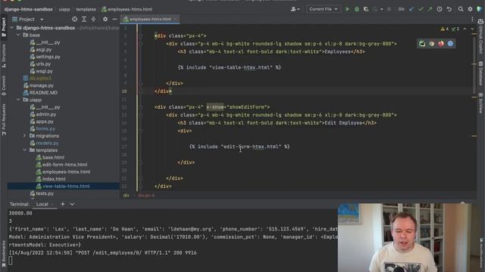The image size is (485, 272).
Task: Collapse the templates folder
Action: click(25, 150)
